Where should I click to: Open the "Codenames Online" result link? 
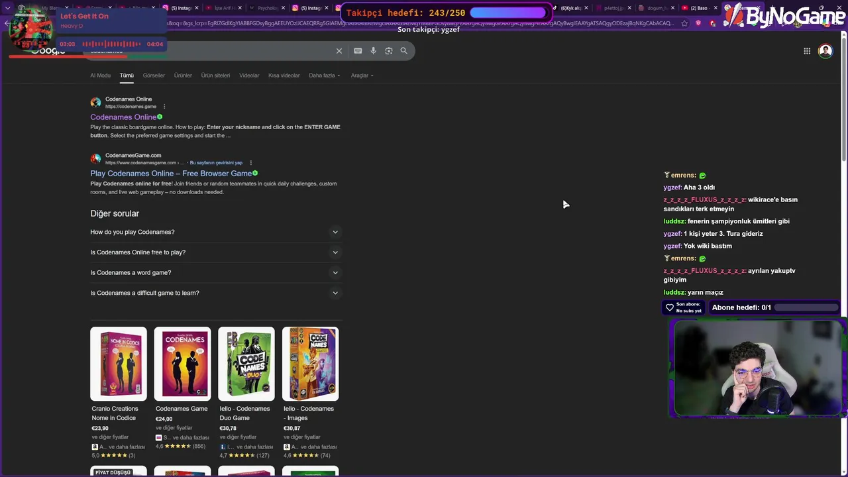(123, 117)
